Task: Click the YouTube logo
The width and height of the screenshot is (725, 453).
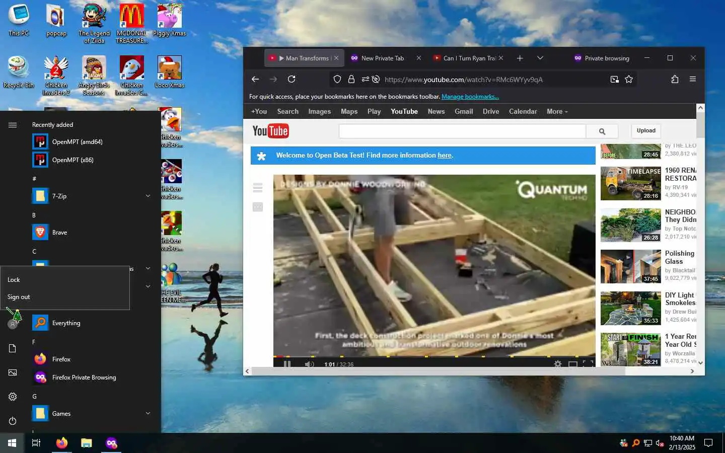Action: coord(270,131)
